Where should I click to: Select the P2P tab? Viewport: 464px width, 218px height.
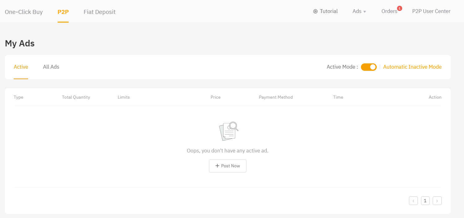[x=63, y=12]
